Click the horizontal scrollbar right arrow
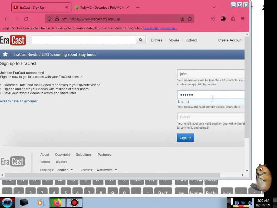Screen dimensions: 277x208 tap(242, 175)
